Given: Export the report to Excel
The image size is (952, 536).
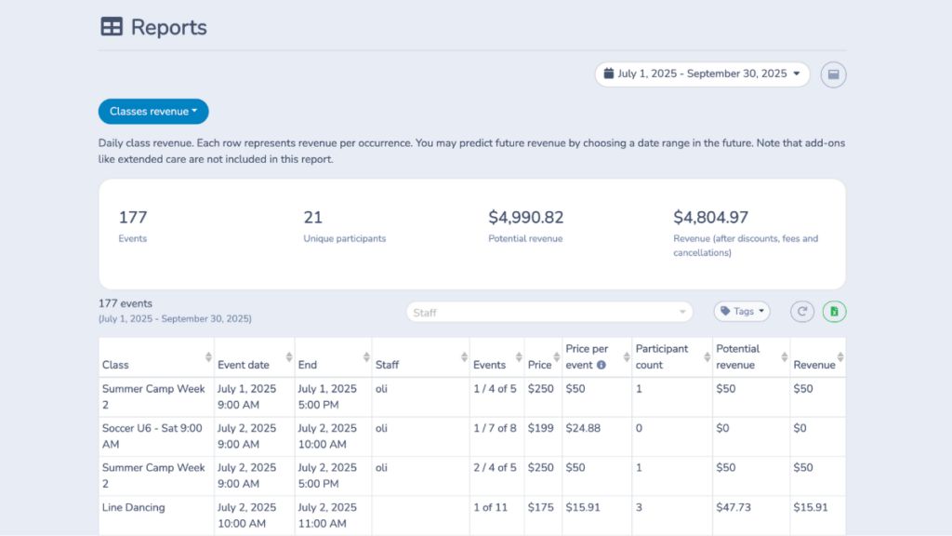Looking at the screenshot, I should [x=834, y=311].
